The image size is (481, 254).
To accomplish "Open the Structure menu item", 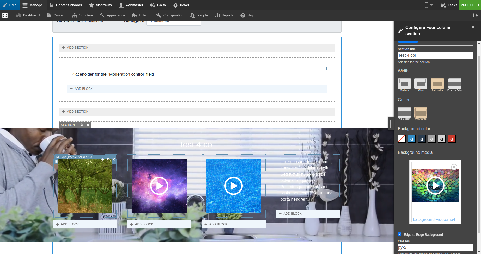I will coord(83,15).
